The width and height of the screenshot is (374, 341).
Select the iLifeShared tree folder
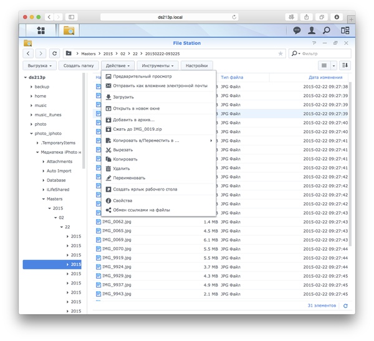tap(58, 190)
